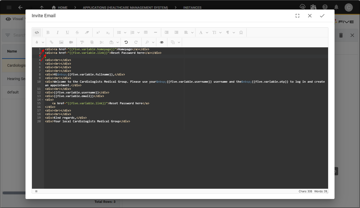Decrease indent
This screenshot has width=360, height=208.
point(176,32)
